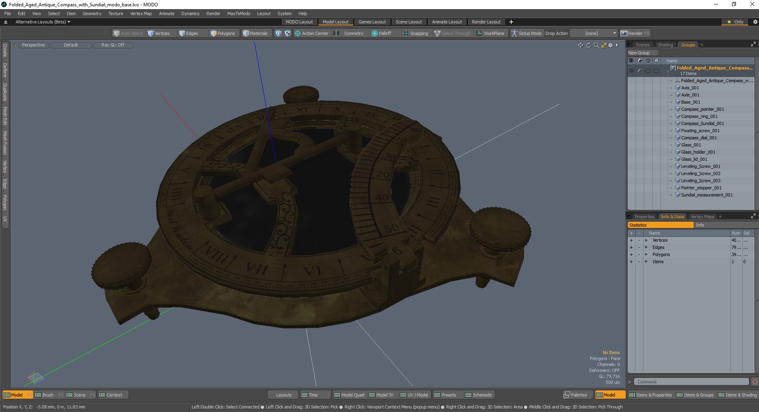Click the viewport zoom magnifier icon
Image resolution: width=759 pixels, height=412 pixels.
coord(596,45)
